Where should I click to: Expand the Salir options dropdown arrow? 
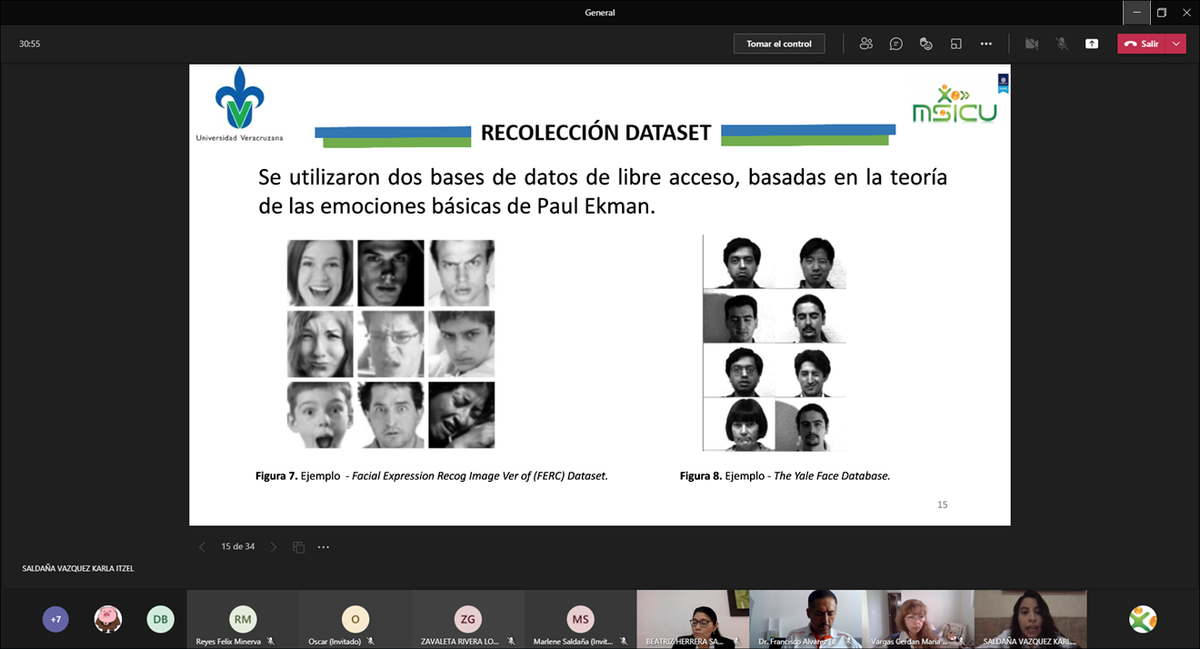pos(1176,44)
